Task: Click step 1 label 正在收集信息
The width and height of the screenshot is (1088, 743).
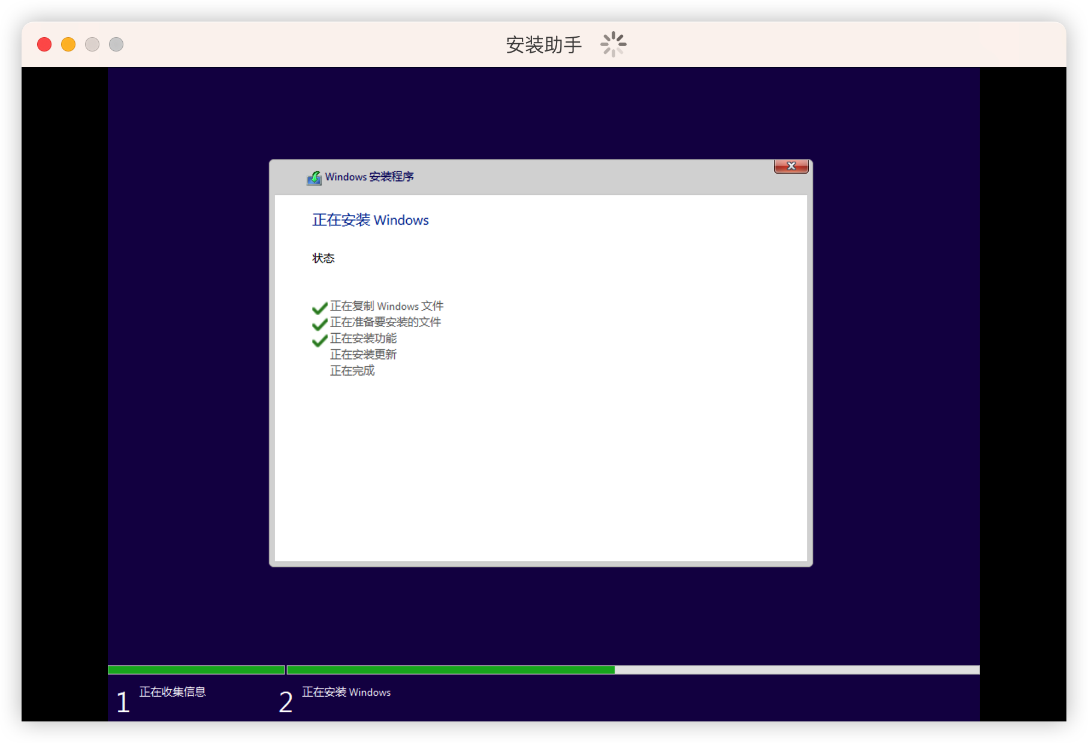Action: click(x=173, y=692)
